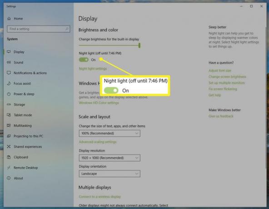Open Windows HD Color settings link
Viewport: 269px width, 209px height.
tap(99, 103)
